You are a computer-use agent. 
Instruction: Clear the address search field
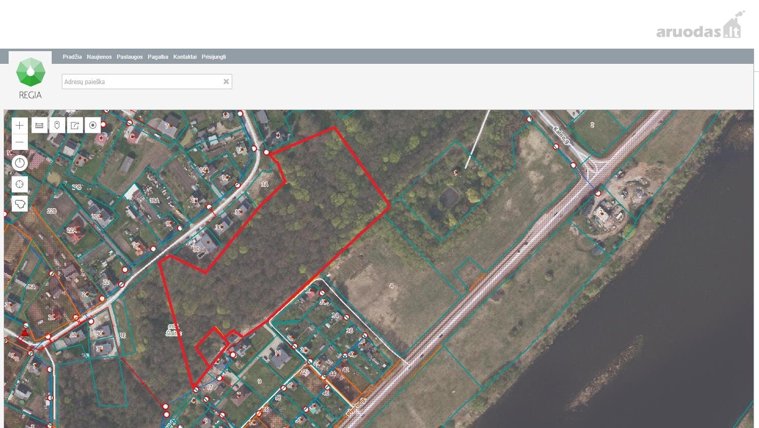226,82
